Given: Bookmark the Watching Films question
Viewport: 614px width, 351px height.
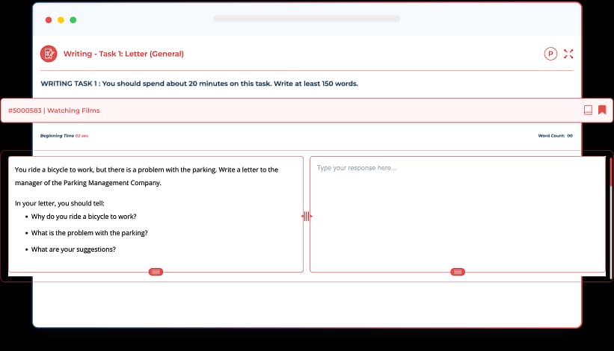Looking at the screenshot, I should 602,111.
